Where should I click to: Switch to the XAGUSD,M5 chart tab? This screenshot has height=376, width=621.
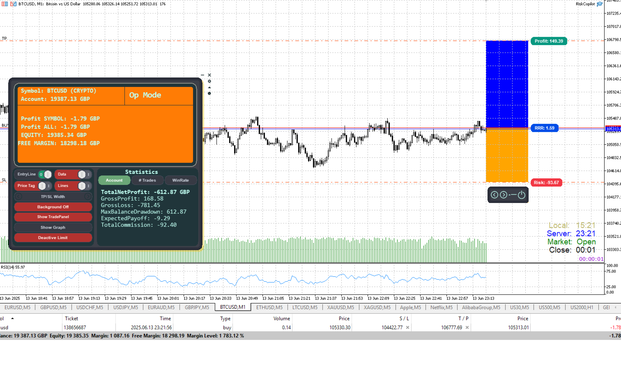[x=377, y=308]
